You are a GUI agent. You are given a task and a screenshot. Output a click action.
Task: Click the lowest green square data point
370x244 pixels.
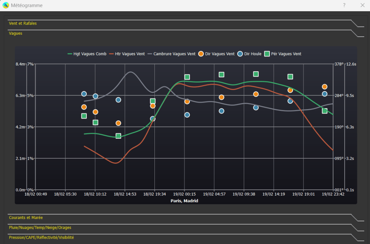tap(118, 136)
